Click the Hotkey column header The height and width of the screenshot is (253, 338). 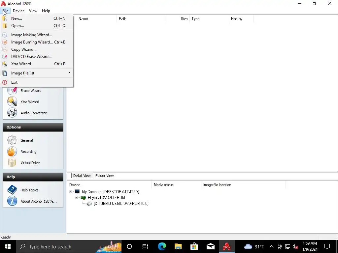241,19
